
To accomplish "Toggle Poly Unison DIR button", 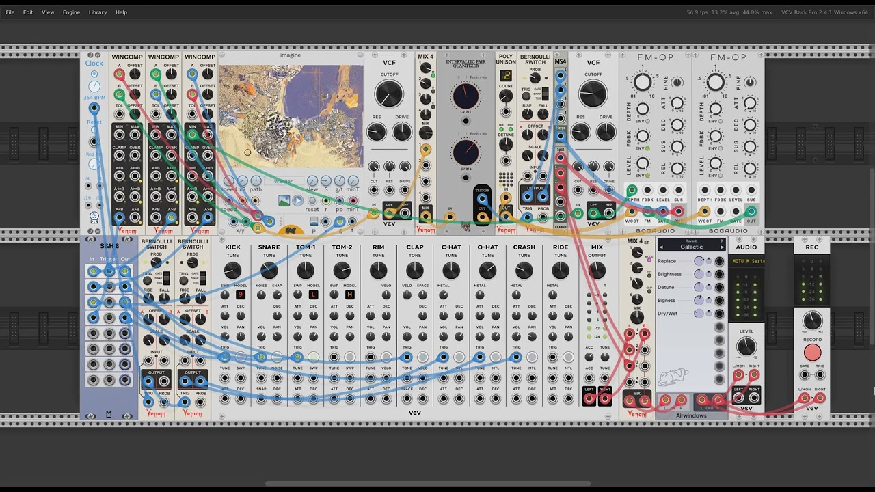I will [x=501, y=131].
